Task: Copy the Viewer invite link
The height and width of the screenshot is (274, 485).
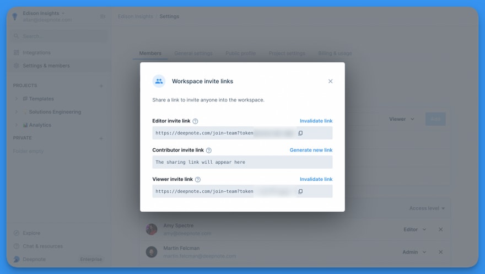Action: click(300, 191)
